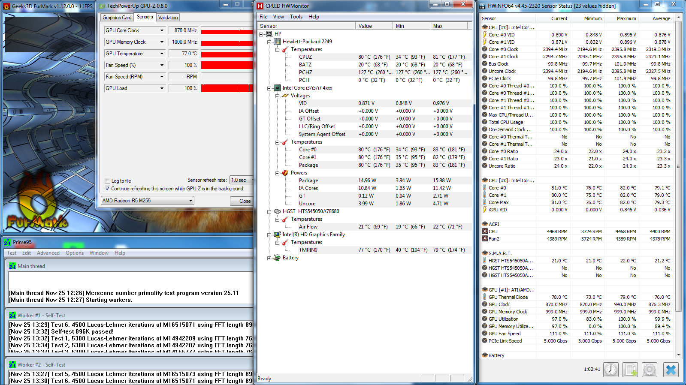The image size is (686, 385).
Task: Click the GPU Load red graph bar
Action: point(227,88)
